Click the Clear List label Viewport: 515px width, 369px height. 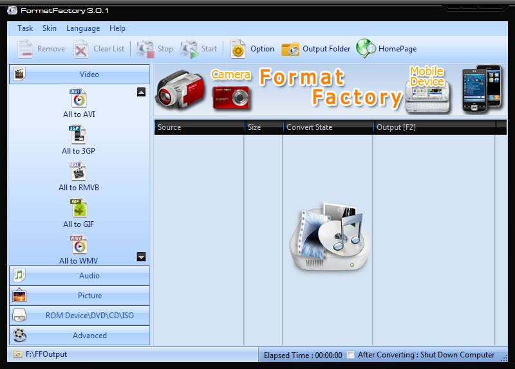109,49
